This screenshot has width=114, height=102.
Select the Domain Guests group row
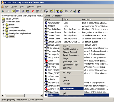[x=77, y=42]
